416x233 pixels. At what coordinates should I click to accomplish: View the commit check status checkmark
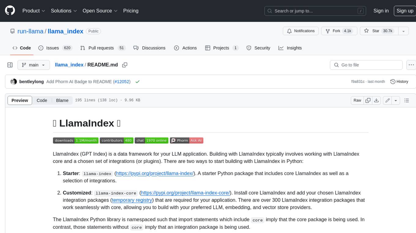point(137,82)
